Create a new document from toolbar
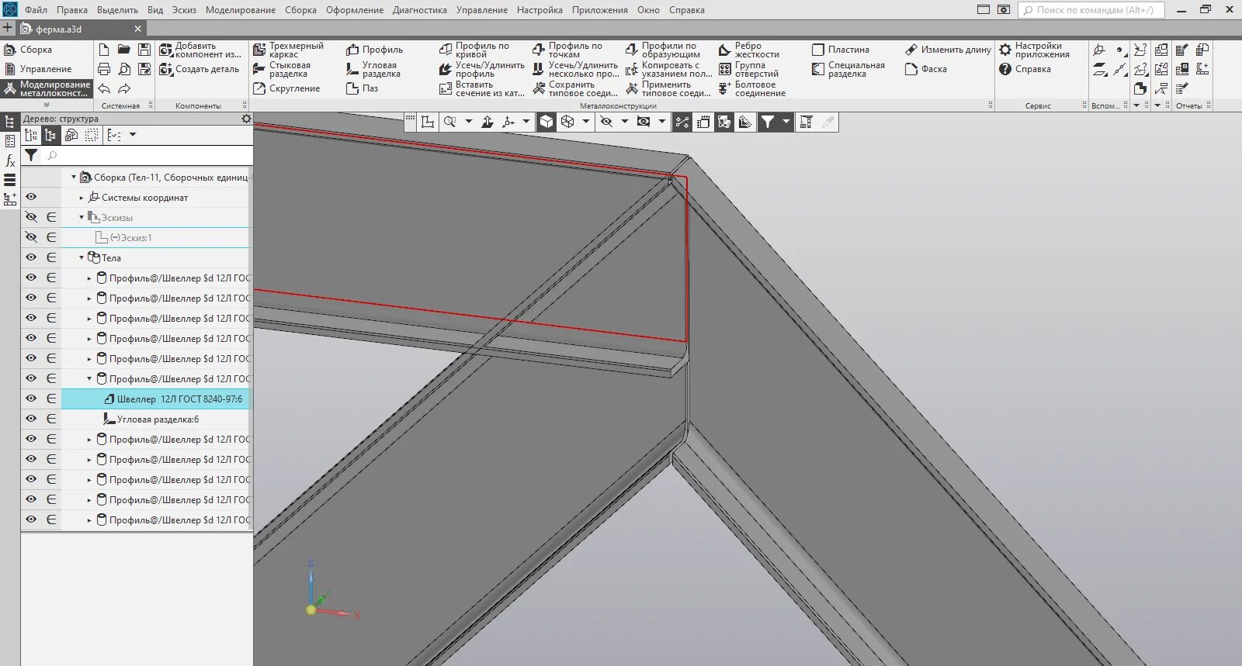Image resolution: width=1242 pixels, height=666 pixels. point(104,50)
